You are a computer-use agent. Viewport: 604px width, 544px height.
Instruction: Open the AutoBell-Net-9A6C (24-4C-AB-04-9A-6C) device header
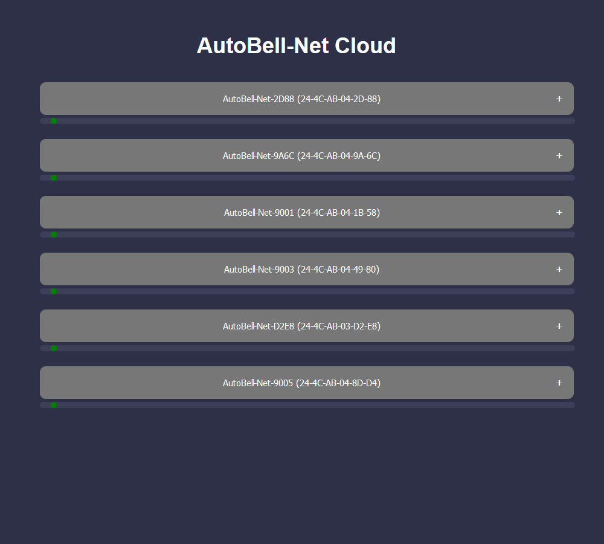click(x=307, y=155)
